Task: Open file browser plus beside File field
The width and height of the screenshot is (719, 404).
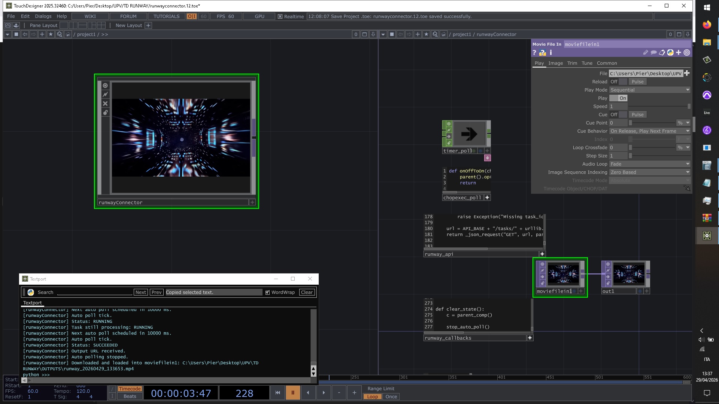Action: (x=687, y=73)
